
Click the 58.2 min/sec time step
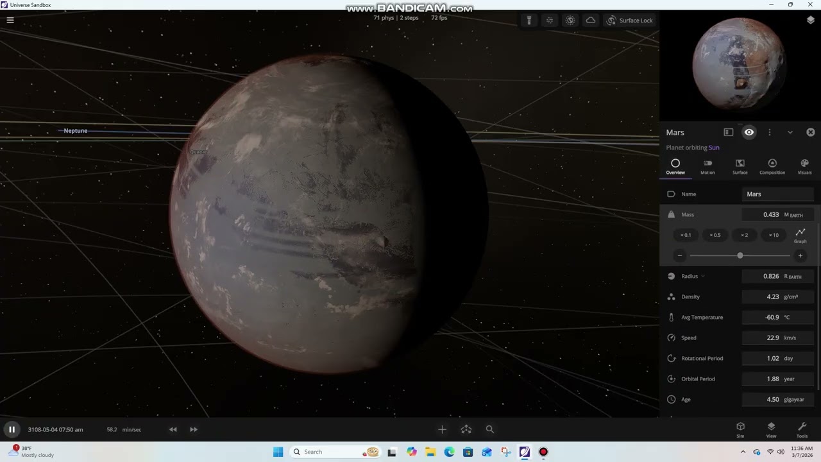pos(124,429)
